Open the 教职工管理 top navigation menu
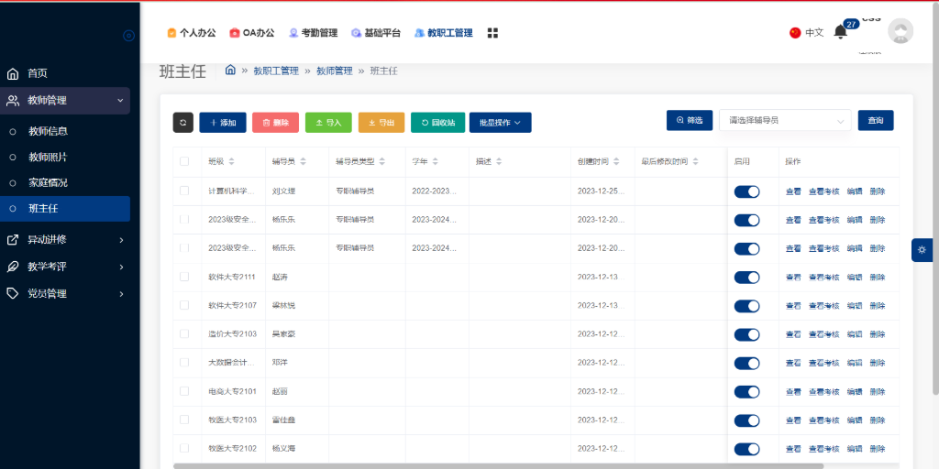Viewport: 939px width, 469px height. (x=444, y=34)
